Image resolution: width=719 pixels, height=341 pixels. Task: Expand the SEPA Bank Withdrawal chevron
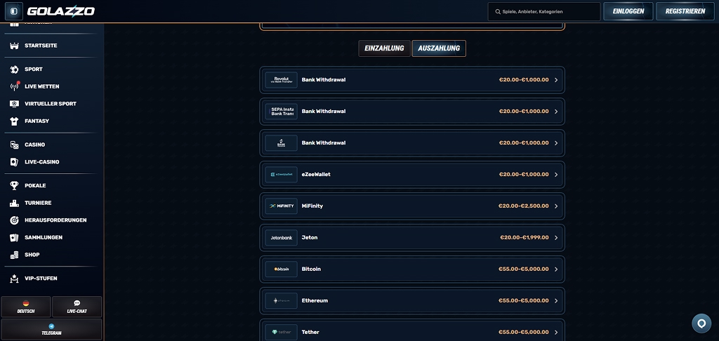click(x=556, y=112)
